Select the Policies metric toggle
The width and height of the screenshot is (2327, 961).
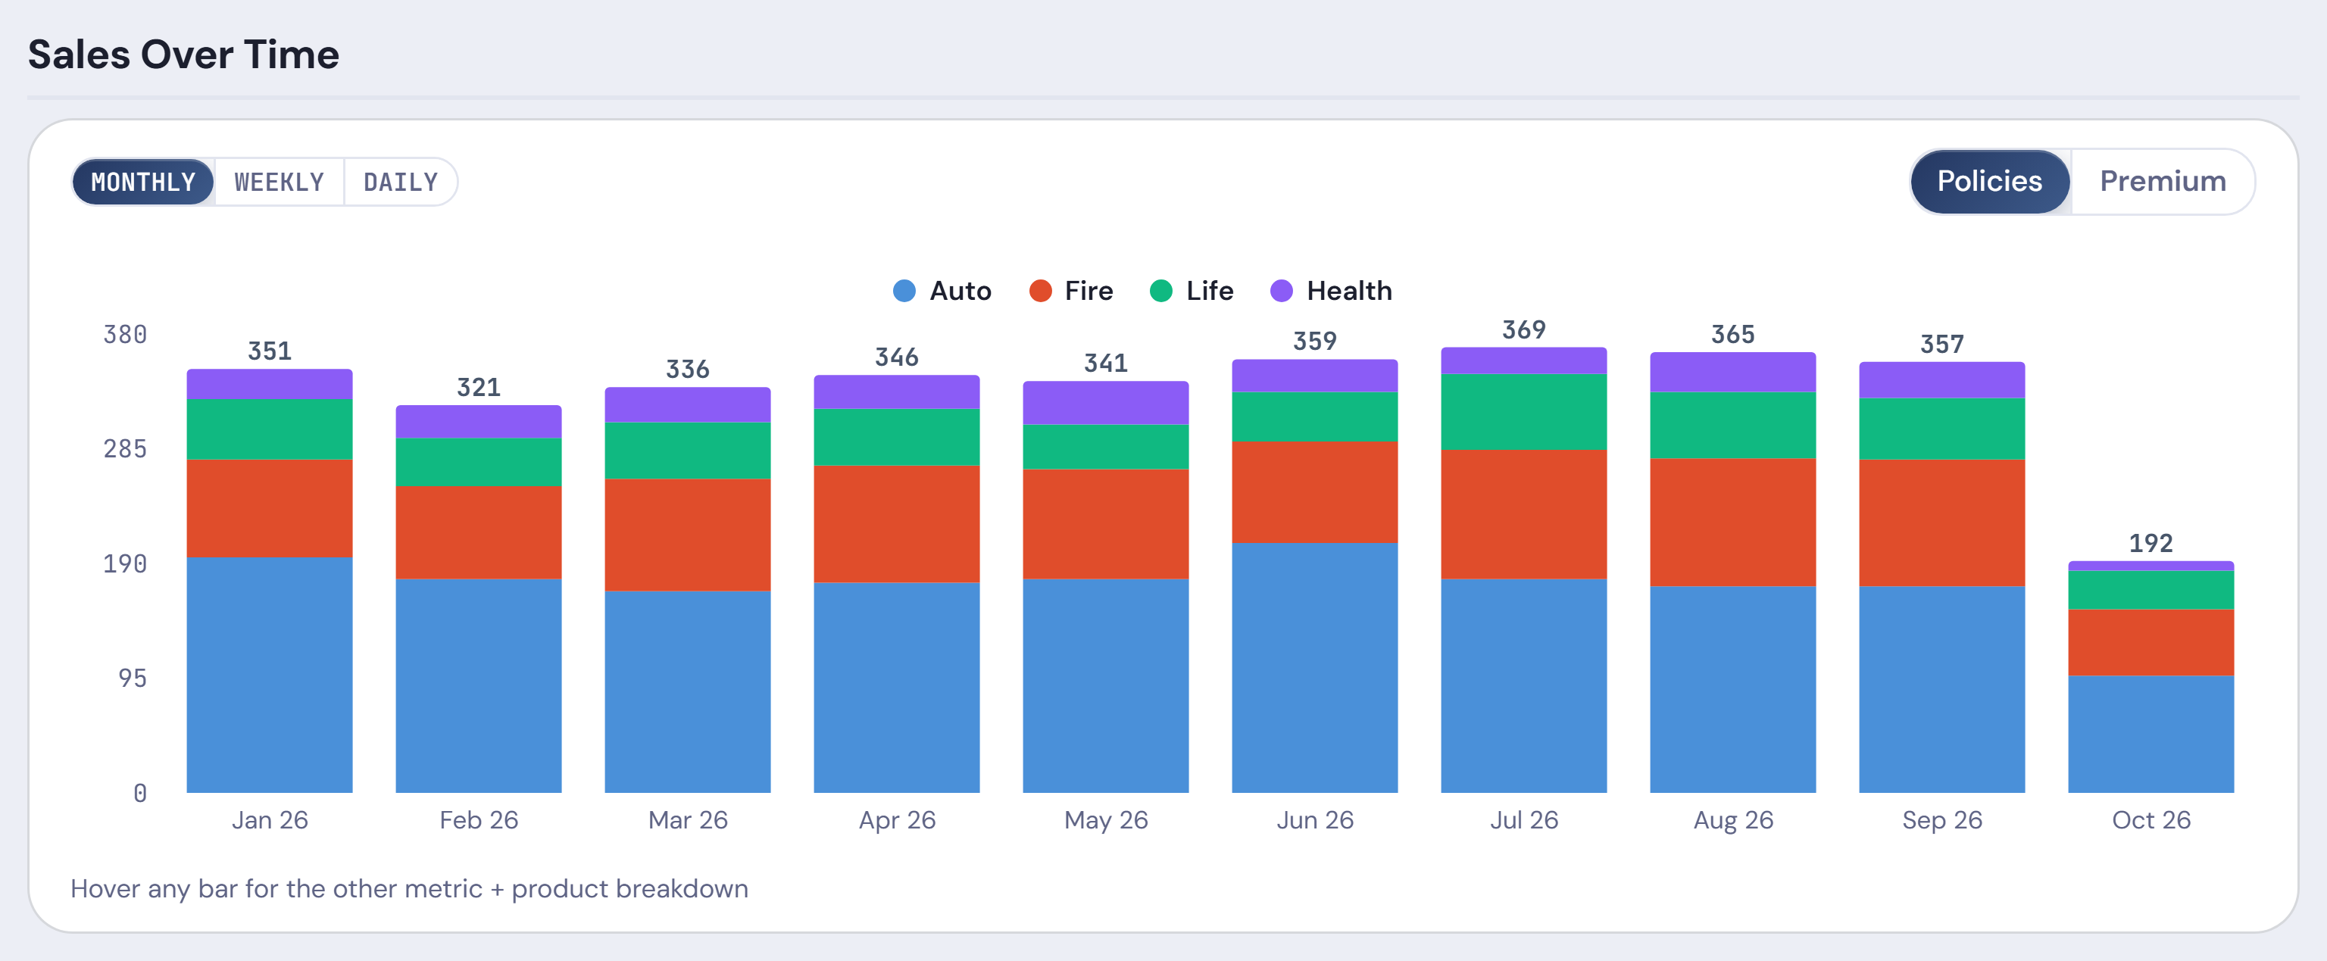tap(1989, 182)
